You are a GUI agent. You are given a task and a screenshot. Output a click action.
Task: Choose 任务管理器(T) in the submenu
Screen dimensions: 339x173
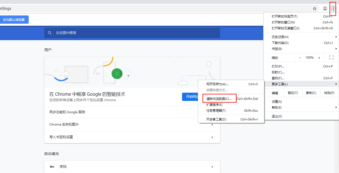(216, 111)
